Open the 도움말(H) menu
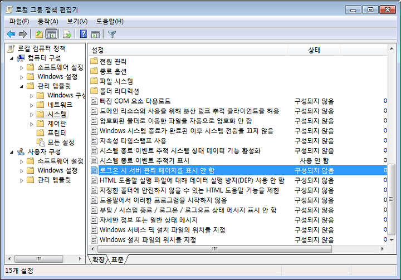401x280 pixels. [110, 22]
